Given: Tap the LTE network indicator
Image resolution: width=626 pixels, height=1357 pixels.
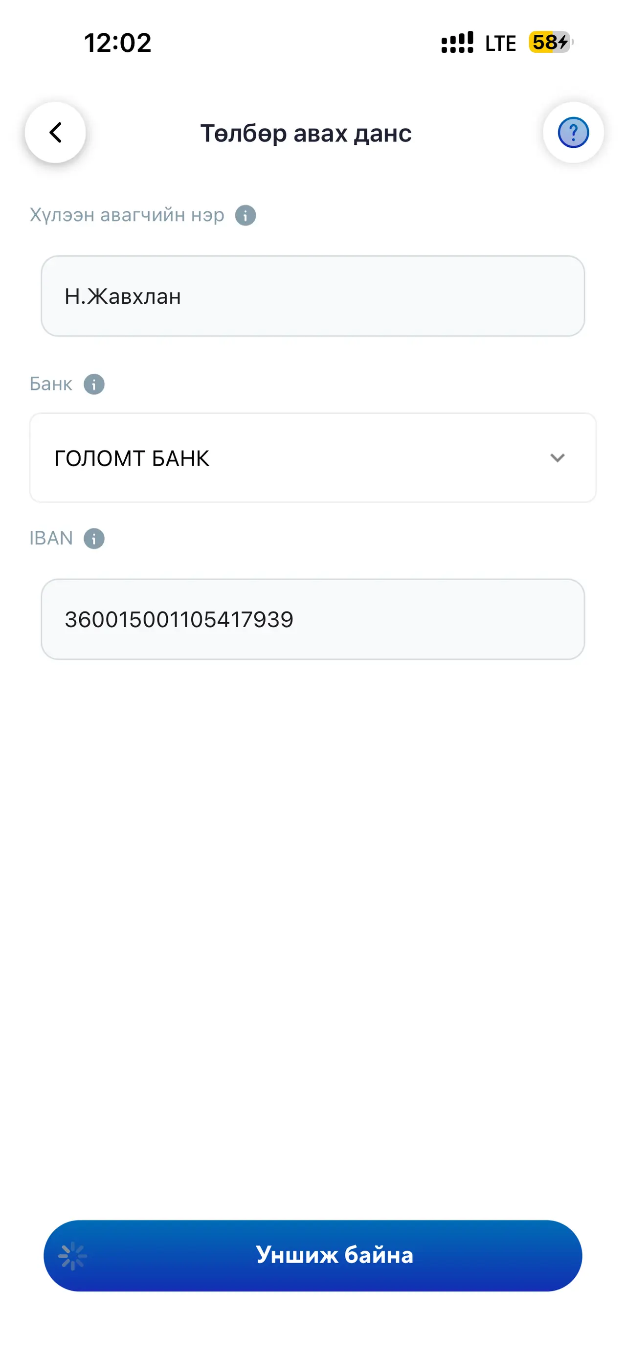Looking at the screenshot, I should tap(500, 43).
